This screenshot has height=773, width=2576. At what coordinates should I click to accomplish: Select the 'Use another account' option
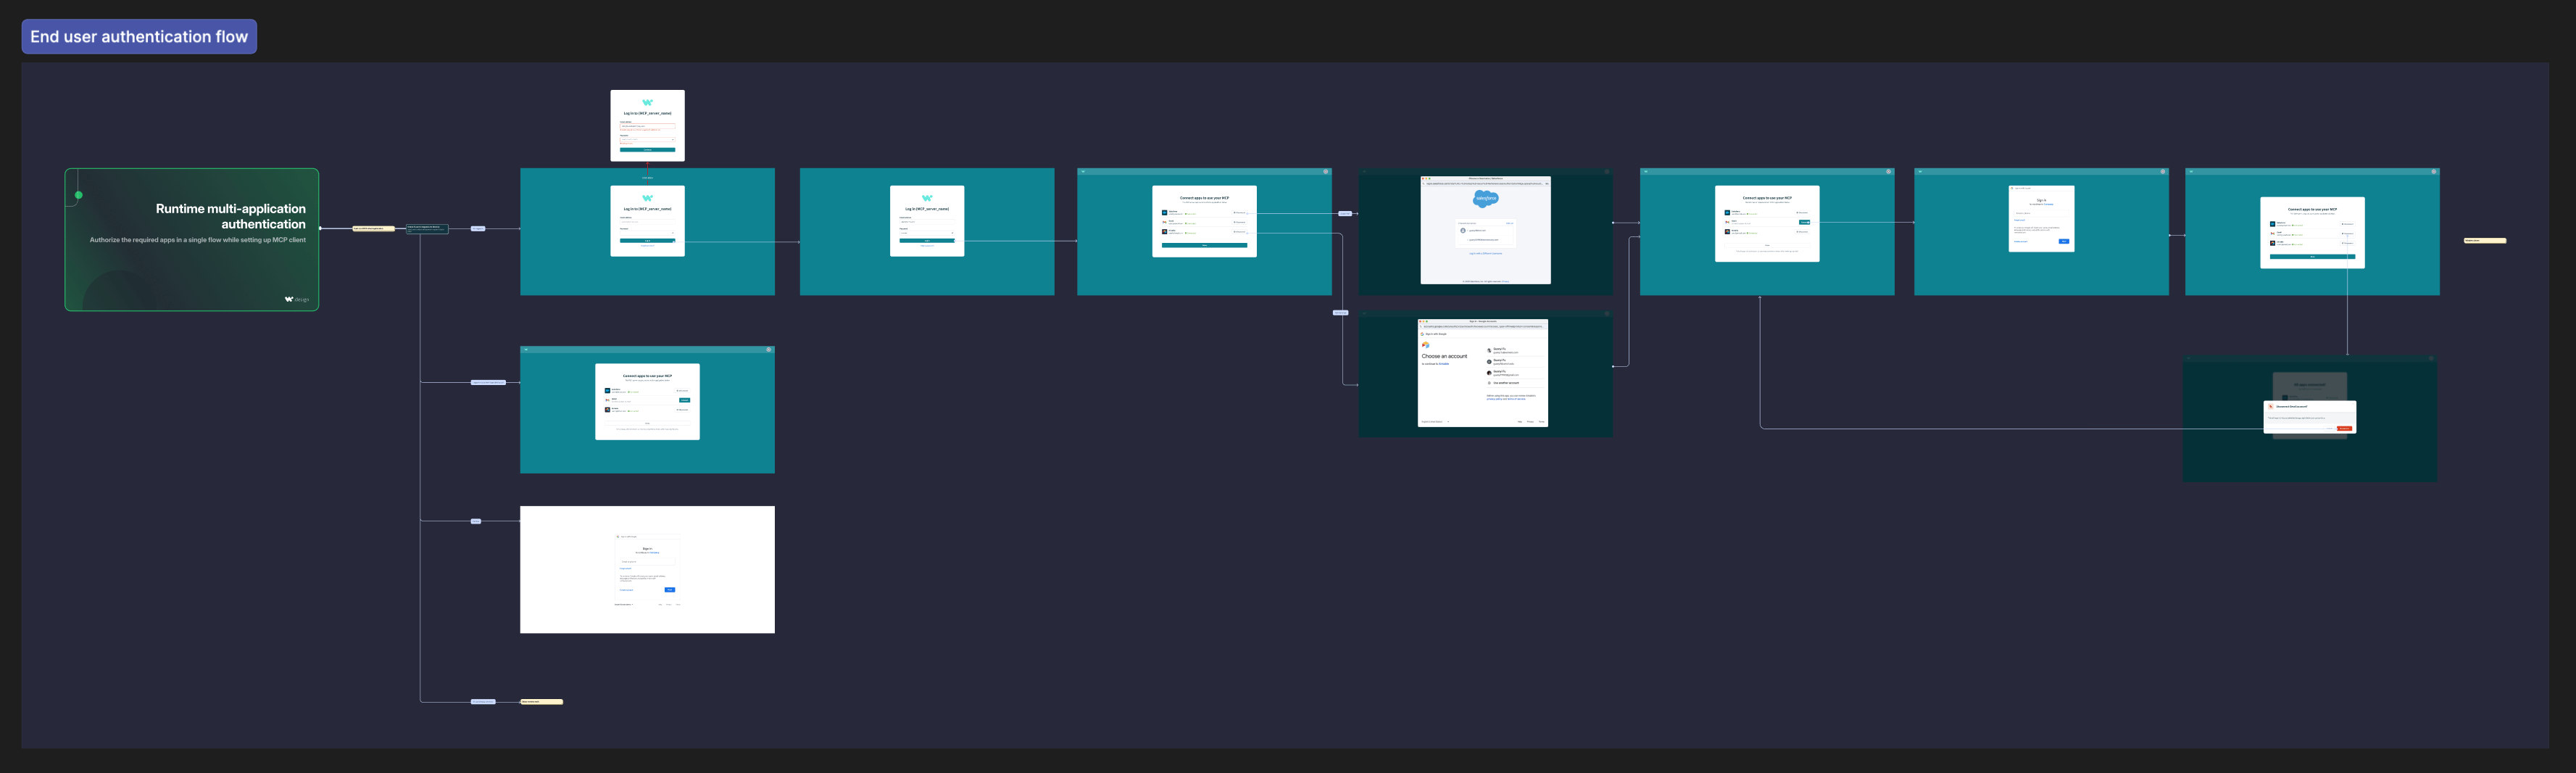pyautogui.click(x=1505, y=383)
